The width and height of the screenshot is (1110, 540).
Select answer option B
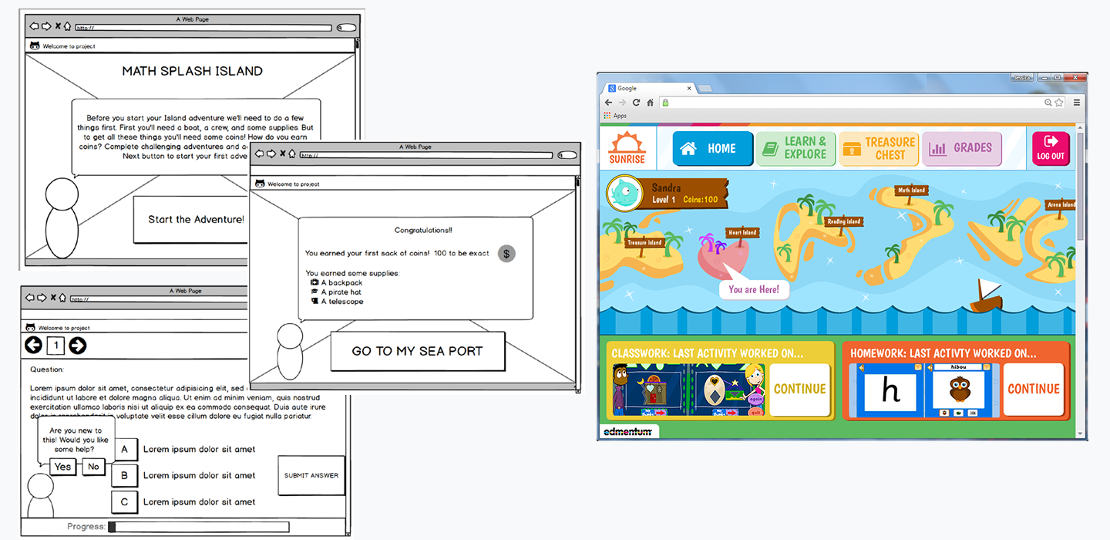(x=125, y=475)
